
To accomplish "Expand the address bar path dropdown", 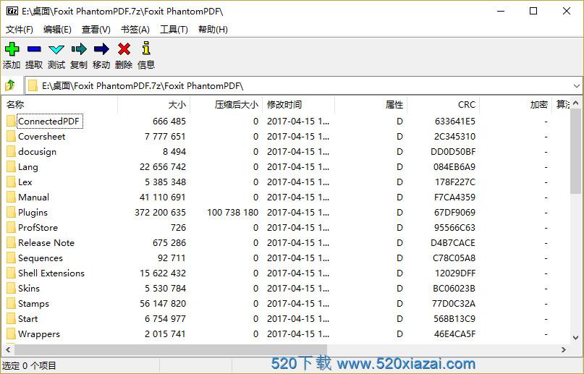I will (577, 86).
